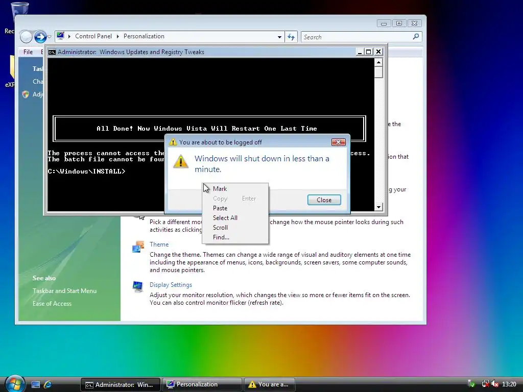Image resolution: width=523 pixels, height=392 pixels.
Task: Click the Close button in logoff dialog
Action: point(324,200)
